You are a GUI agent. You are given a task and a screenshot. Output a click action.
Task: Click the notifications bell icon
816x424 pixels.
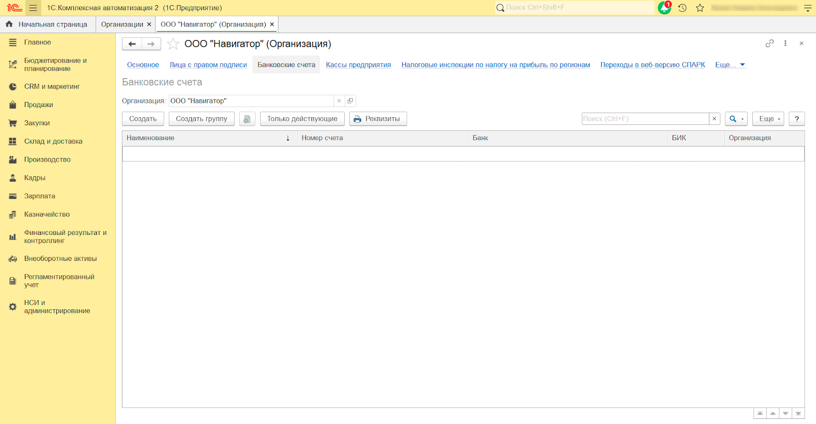(664, 8)
